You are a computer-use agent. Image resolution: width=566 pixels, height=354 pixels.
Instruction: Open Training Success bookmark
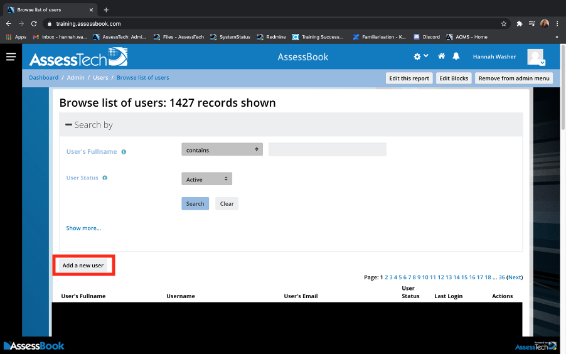318,37
